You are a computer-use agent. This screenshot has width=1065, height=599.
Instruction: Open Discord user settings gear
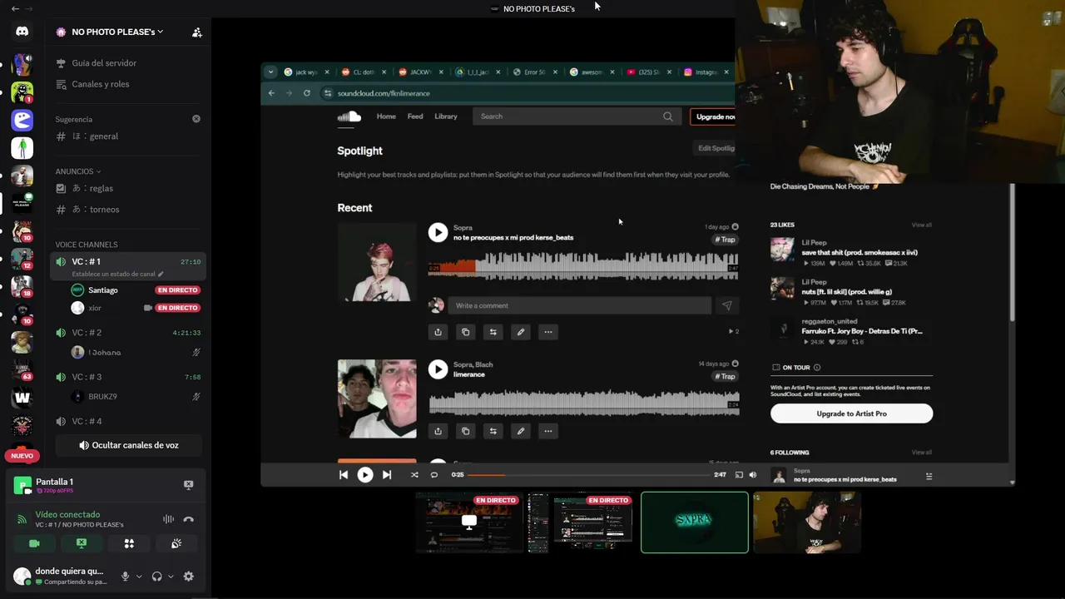click(189, 576)
